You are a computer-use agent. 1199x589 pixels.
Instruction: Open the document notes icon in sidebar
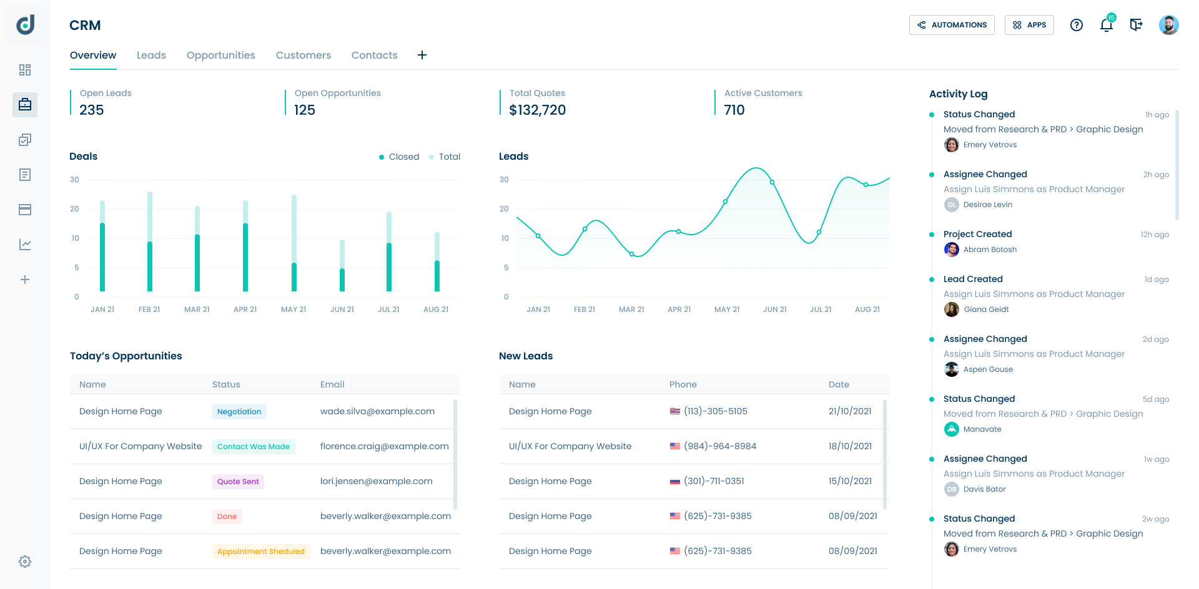pos(25,175)
